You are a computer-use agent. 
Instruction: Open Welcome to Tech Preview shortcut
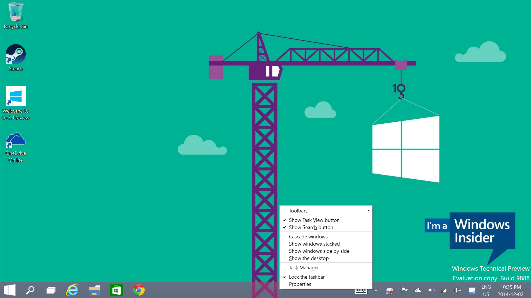coord(16,97)
